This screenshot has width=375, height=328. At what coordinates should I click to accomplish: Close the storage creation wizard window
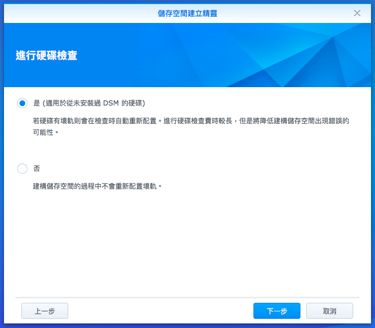357,13
